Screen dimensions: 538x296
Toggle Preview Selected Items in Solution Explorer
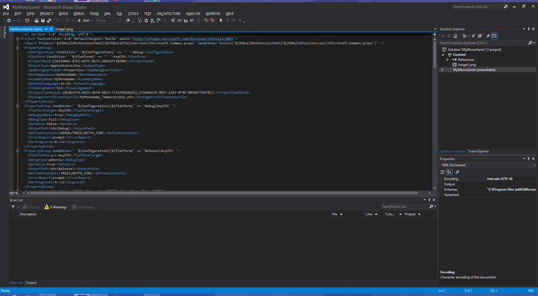tap(494, 36)
